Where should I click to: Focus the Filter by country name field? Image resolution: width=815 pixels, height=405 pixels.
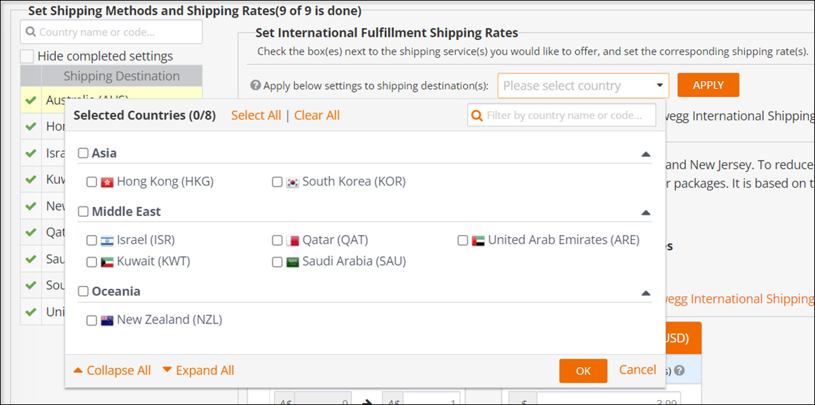point(562,115)
